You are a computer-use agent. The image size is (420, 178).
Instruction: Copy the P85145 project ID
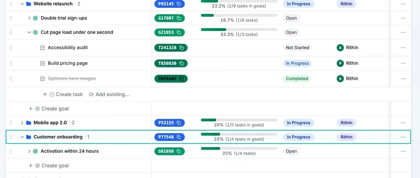(x=179, y=4)
